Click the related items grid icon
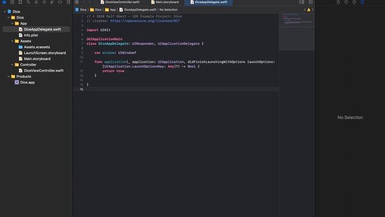 tap(77, 2)
